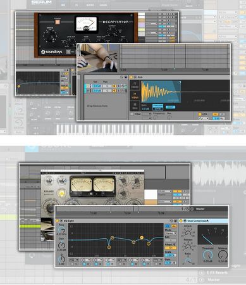
Task: Click the Glue Compressor title bar
Action: click(x=204, y=220)
